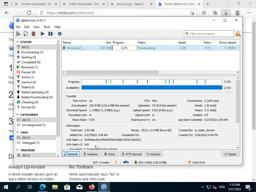Image resolution: width=256 pixels, height=192 pixels.
Task: Click the 3.2% progress cell in torrent row
Action: (124, 48)
